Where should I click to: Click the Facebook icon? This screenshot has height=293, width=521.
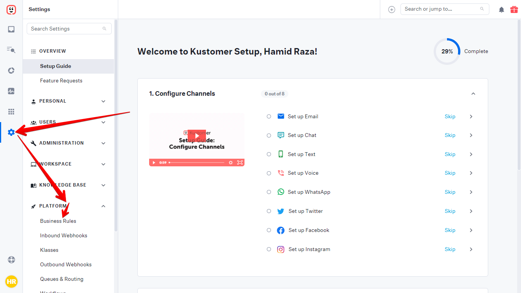281,230
